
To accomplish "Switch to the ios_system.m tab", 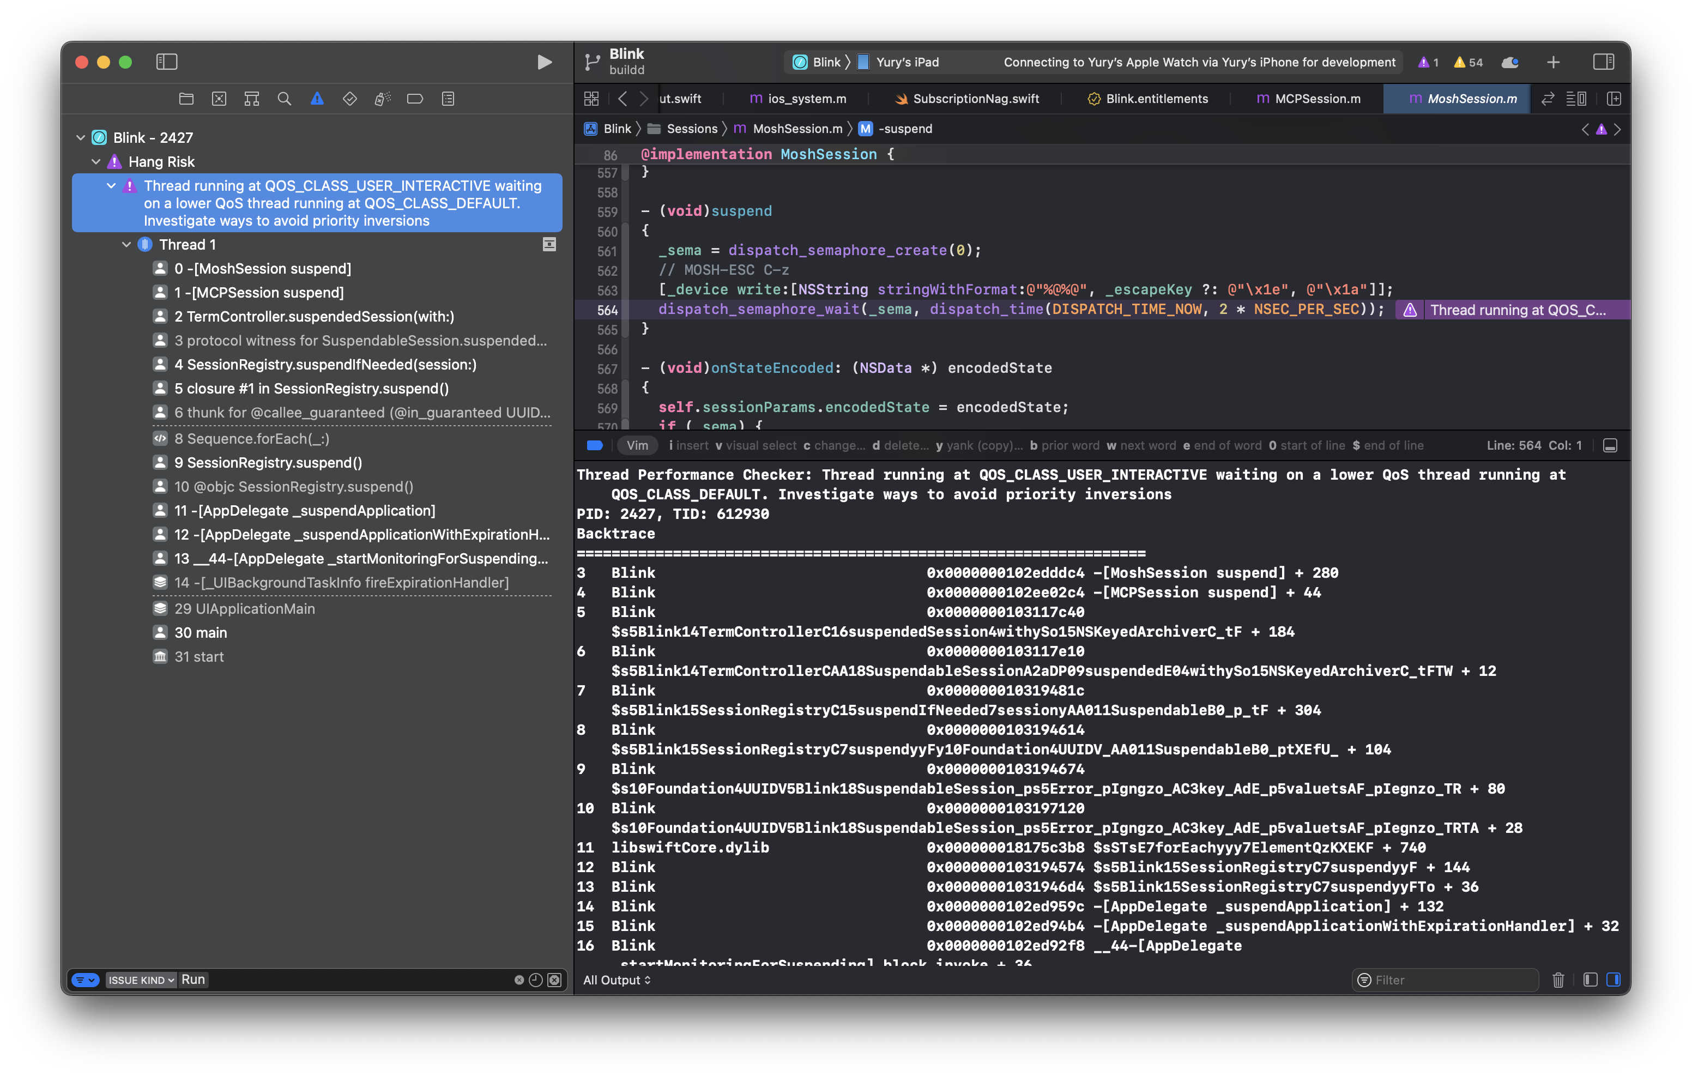I will (x=797, y=99).
